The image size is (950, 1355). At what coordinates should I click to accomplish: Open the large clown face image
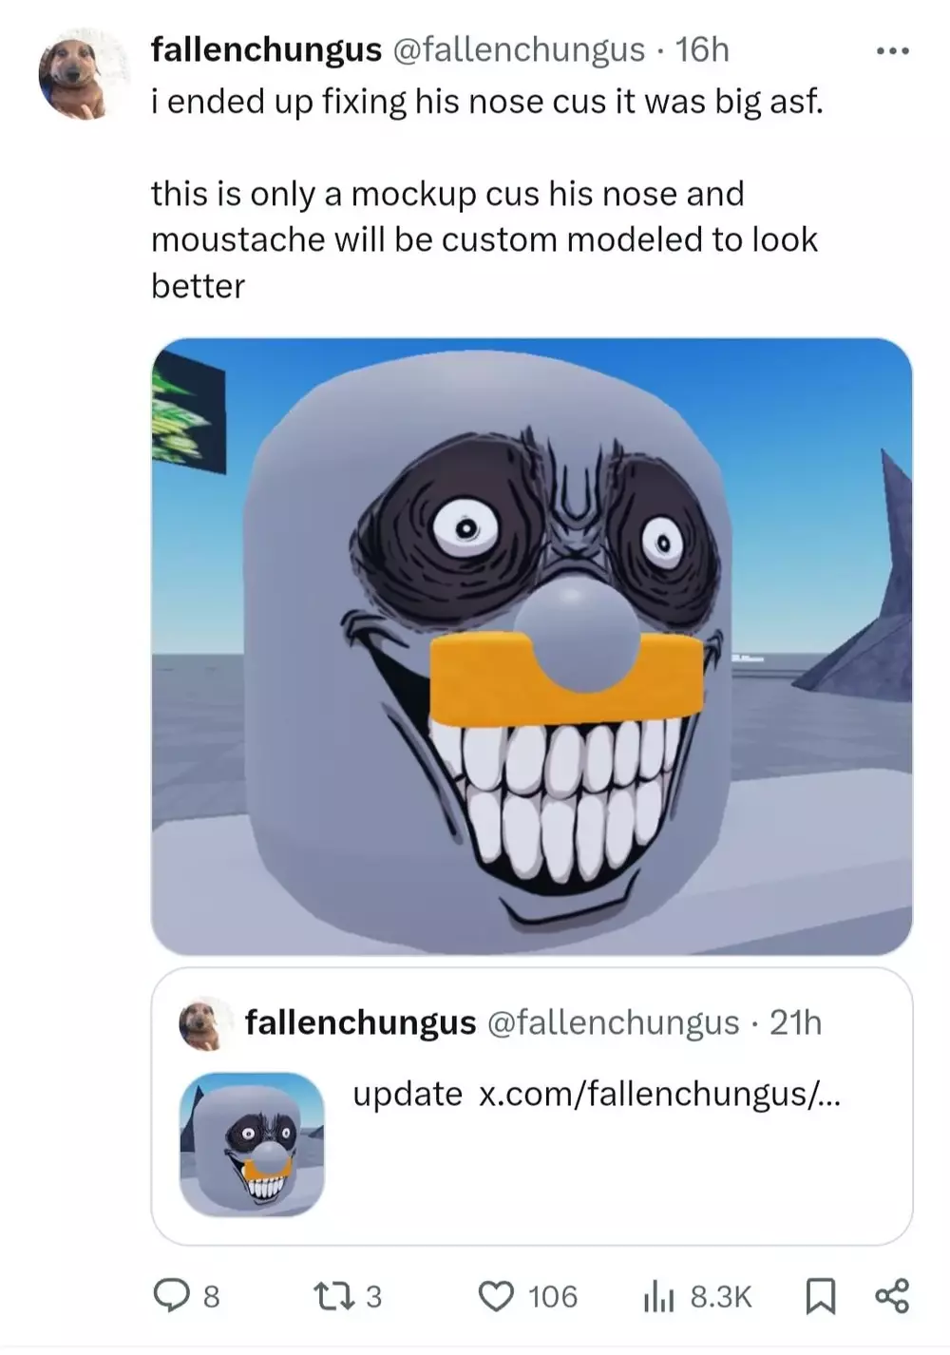coord(532,646)
